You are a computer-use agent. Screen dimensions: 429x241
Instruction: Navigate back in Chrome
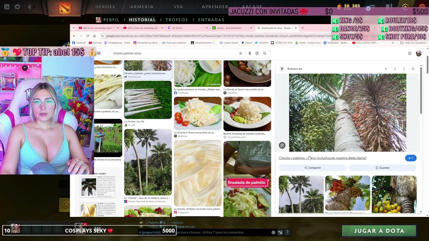(x=74, y=36)
